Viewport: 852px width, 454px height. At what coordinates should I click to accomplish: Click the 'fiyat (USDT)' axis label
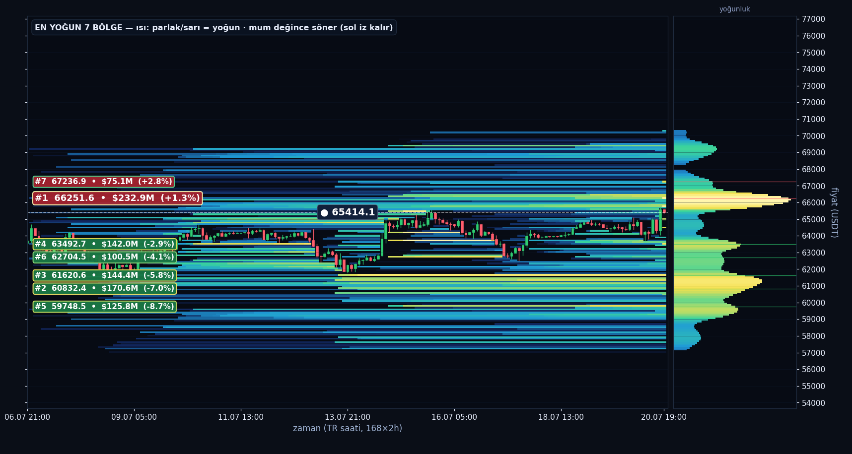pyautogui.click(x=834, y=212)
